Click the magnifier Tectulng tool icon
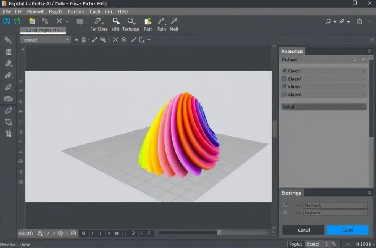This screenshot has height=248, width=376. [131, 21]
